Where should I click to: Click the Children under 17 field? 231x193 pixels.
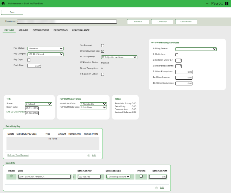click(x=179, y=60)
